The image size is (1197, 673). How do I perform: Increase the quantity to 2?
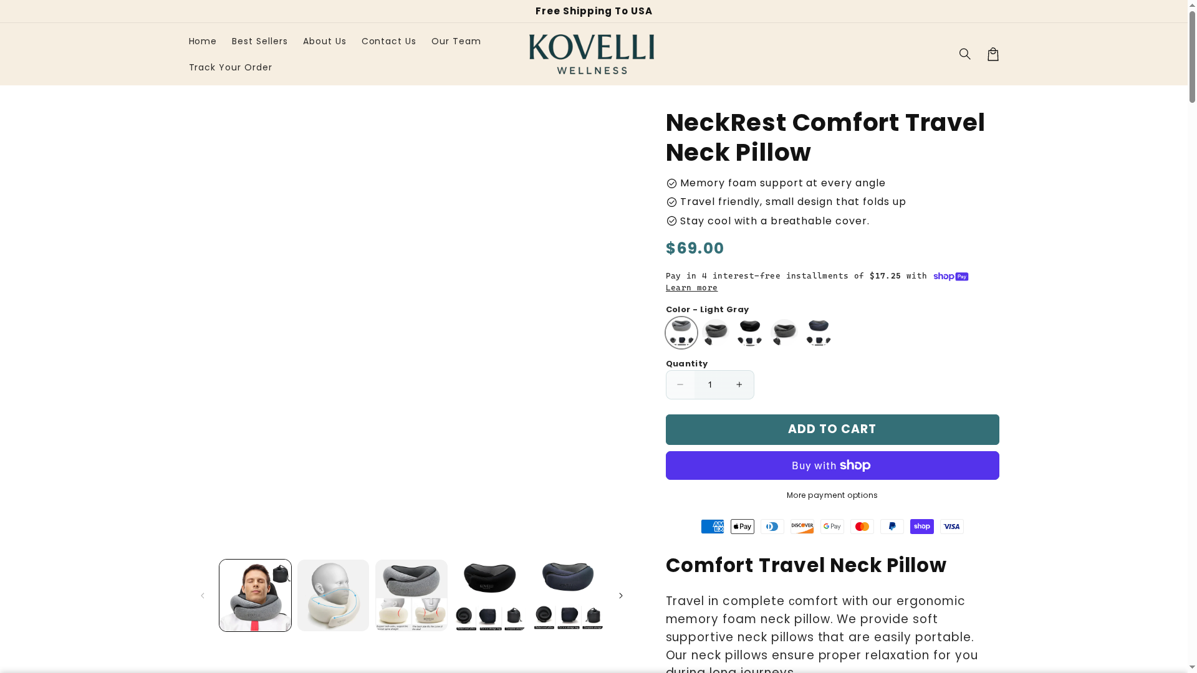(x=739, y=384)
